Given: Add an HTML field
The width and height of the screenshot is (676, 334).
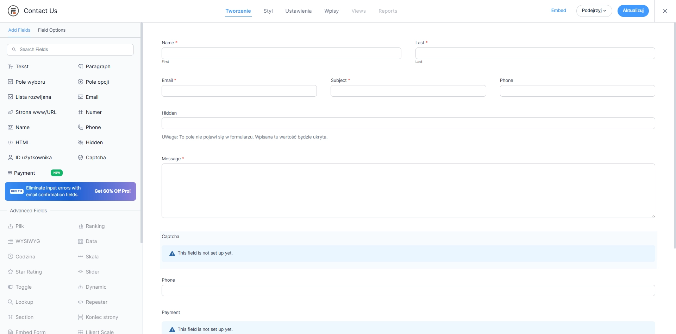Looking at the screenshot, I should pos(19,142).
